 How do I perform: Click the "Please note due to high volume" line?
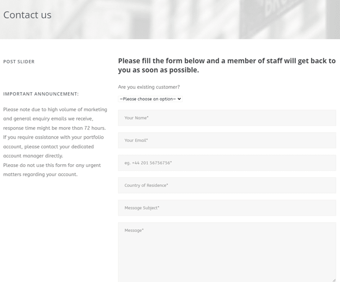pos(55,110)
